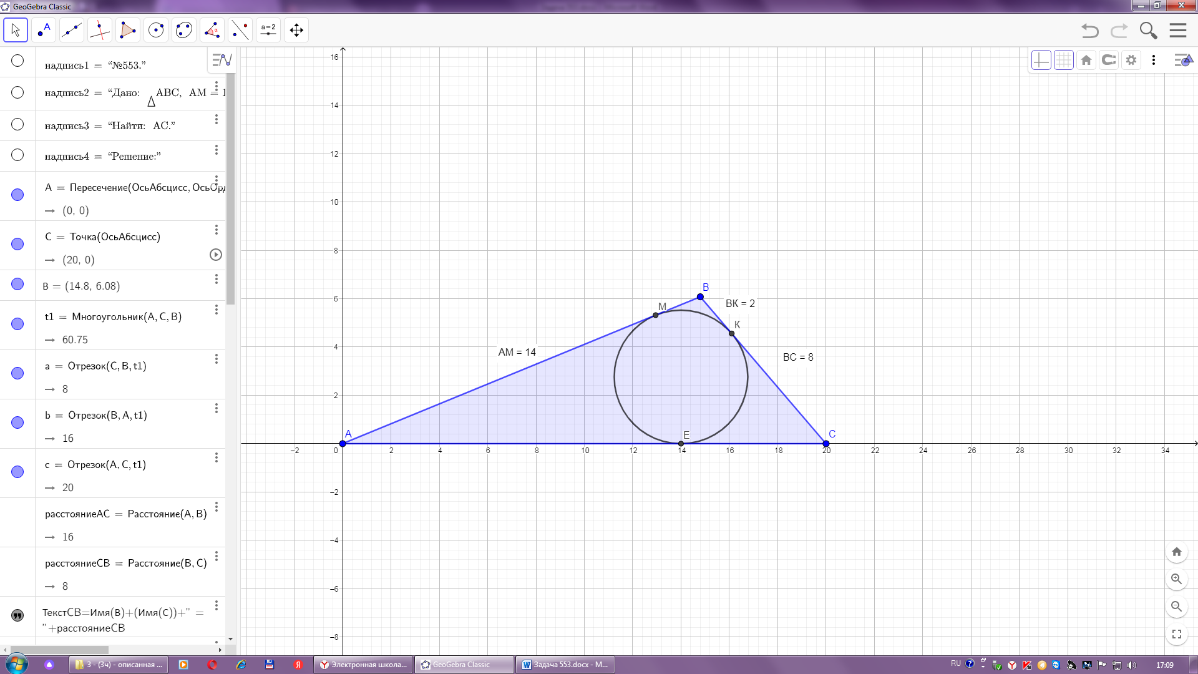The width and height of the screenshot is (1198, 674).
Task: Enter fullscreen mode
Action: point(1177,634)
